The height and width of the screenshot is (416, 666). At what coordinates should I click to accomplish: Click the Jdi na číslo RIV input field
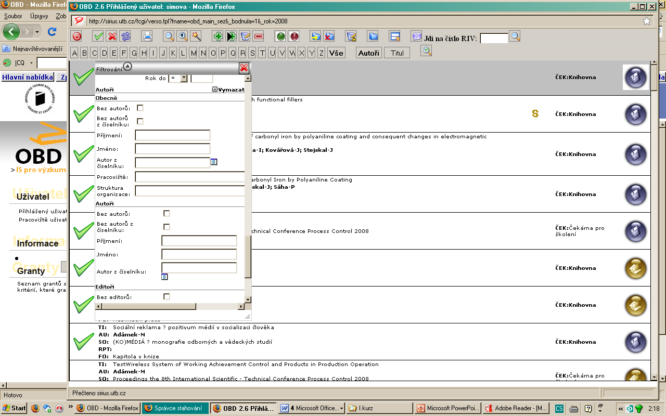click(494, 38)
